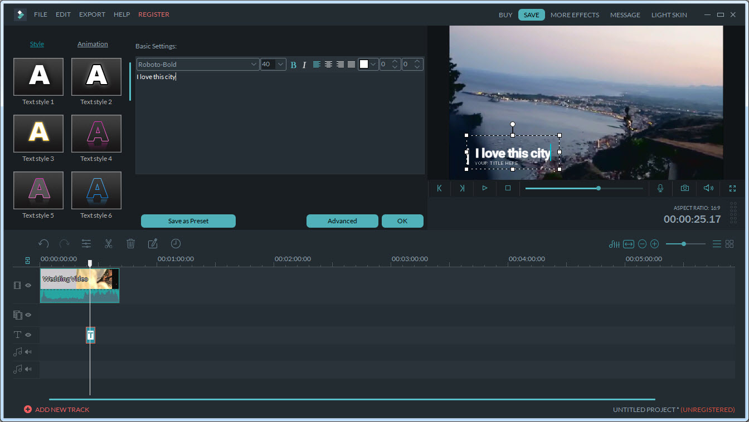749x422 pixels.
Task: Expand the font size 40 dropdown
Action: [x=280, y=65]
